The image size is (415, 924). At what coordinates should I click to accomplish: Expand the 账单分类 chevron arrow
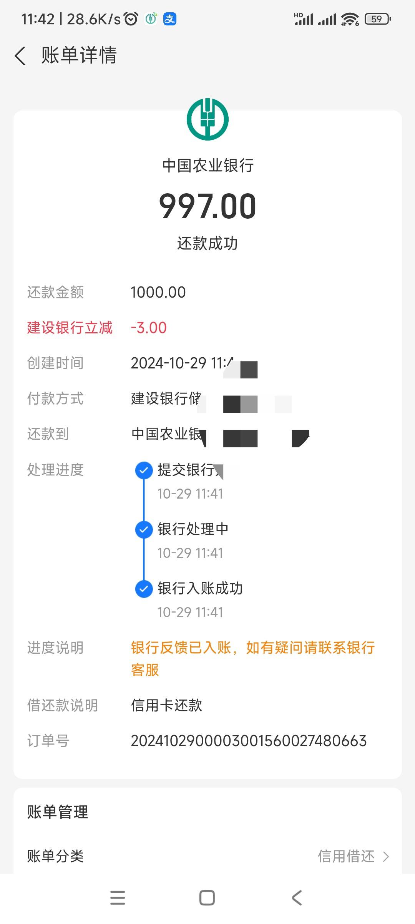coord(386,856)
